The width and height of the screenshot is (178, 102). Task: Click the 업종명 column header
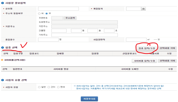pos(95,54)
